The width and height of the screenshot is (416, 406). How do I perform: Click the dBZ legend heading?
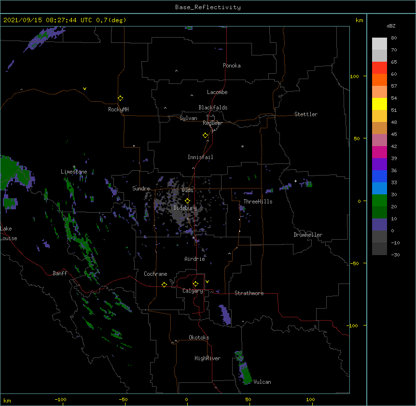tap(391, 26)
